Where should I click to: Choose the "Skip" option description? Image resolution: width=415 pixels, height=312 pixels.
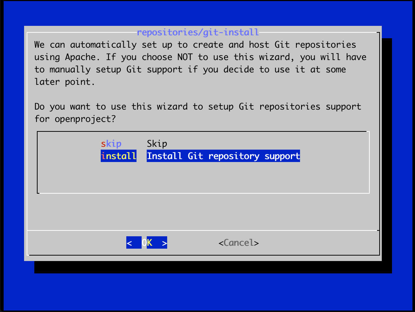tap(157, 143)
